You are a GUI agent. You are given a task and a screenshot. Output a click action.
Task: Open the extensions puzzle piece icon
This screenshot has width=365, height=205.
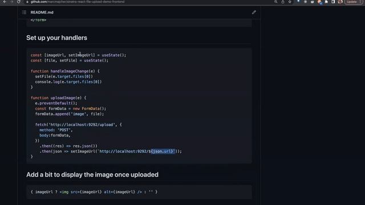pos(326,2)
